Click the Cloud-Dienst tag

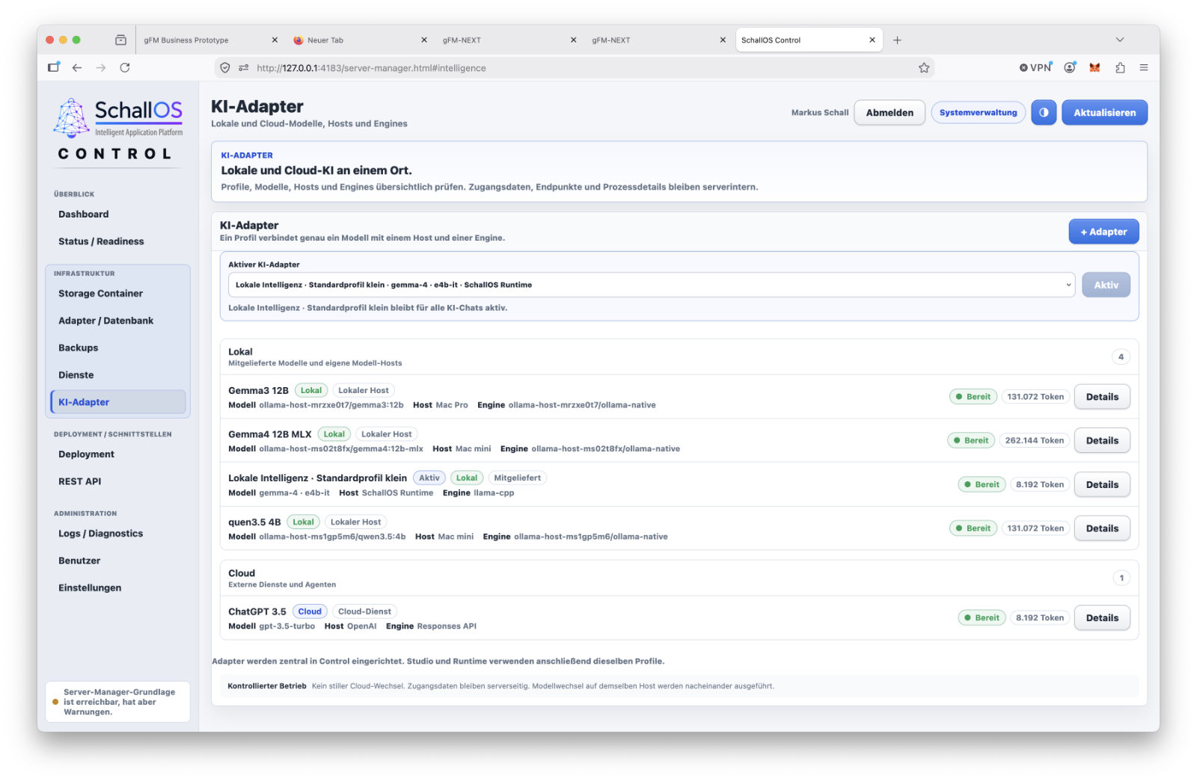364,611
